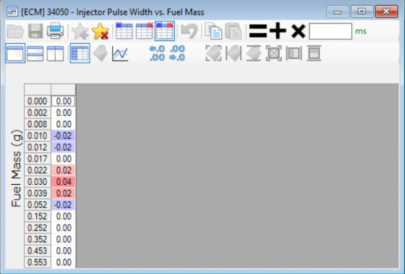Image resolution: width=405 pixels, height=274 pixels.
Task: Select the 0.030 fuel mass row header
Action: [x=37, y=182]
